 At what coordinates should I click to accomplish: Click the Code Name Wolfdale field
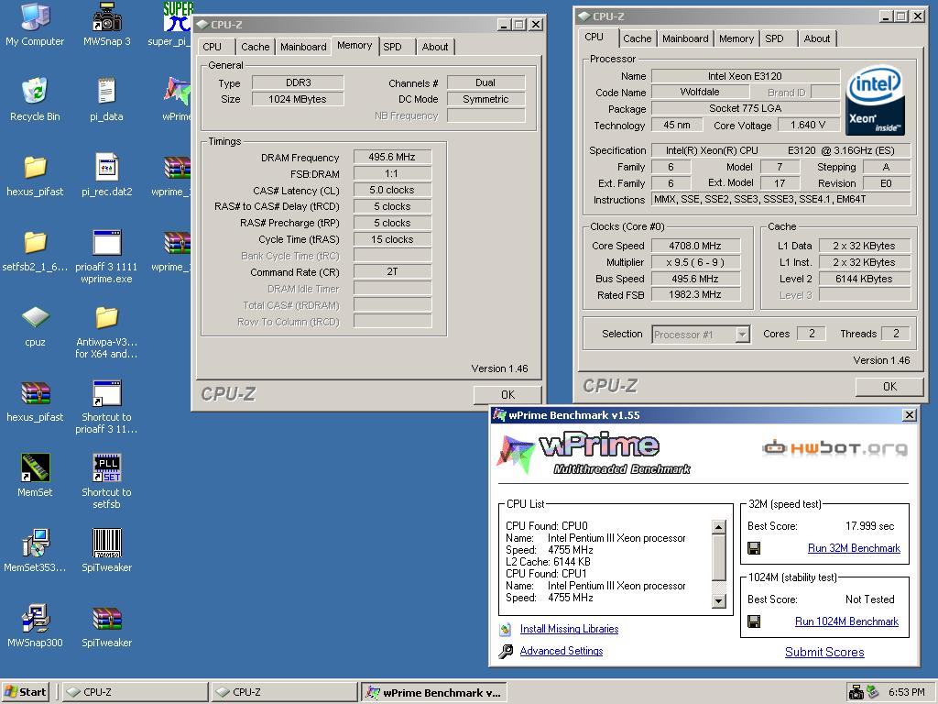(700, 92)
